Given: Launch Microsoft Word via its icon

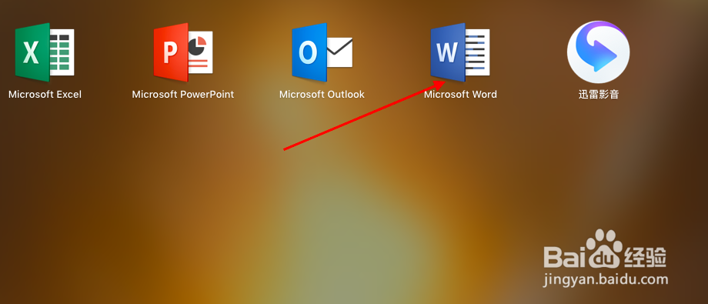Looking at the screenshot, I should pyautogui.click(x=460, y=52).
